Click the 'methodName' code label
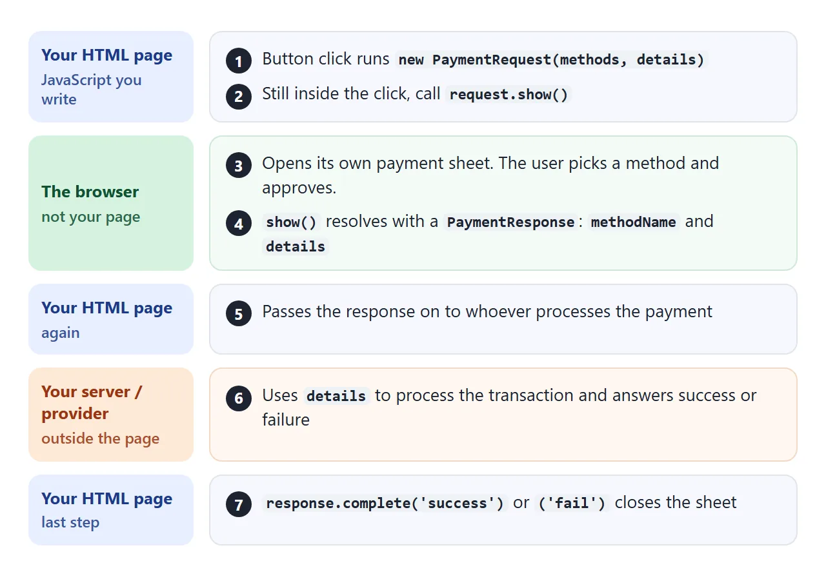This screenshot has height=579, width=826. [634, 222]
